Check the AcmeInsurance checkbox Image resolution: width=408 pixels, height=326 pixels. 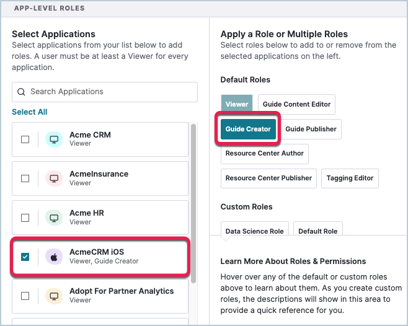pos(25,178)
